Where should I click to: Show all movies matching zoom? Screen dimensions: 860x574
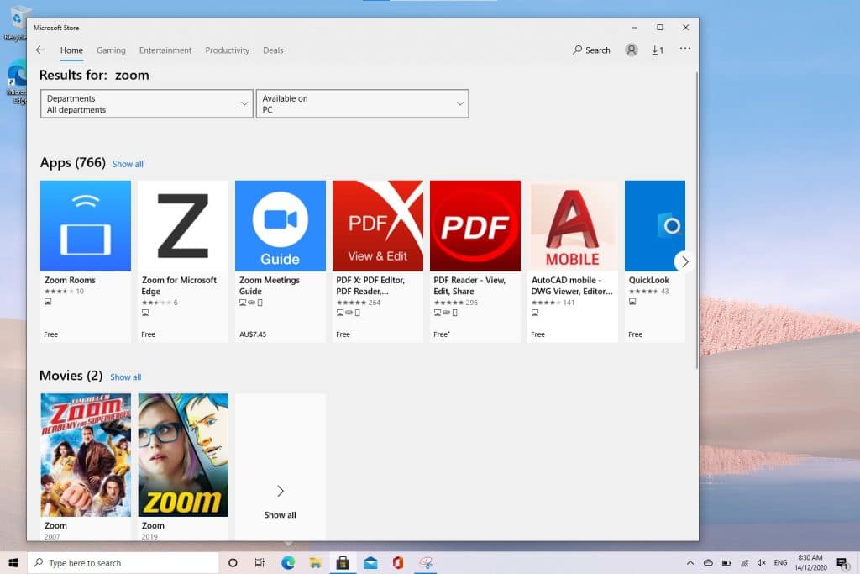coord(125,377)
